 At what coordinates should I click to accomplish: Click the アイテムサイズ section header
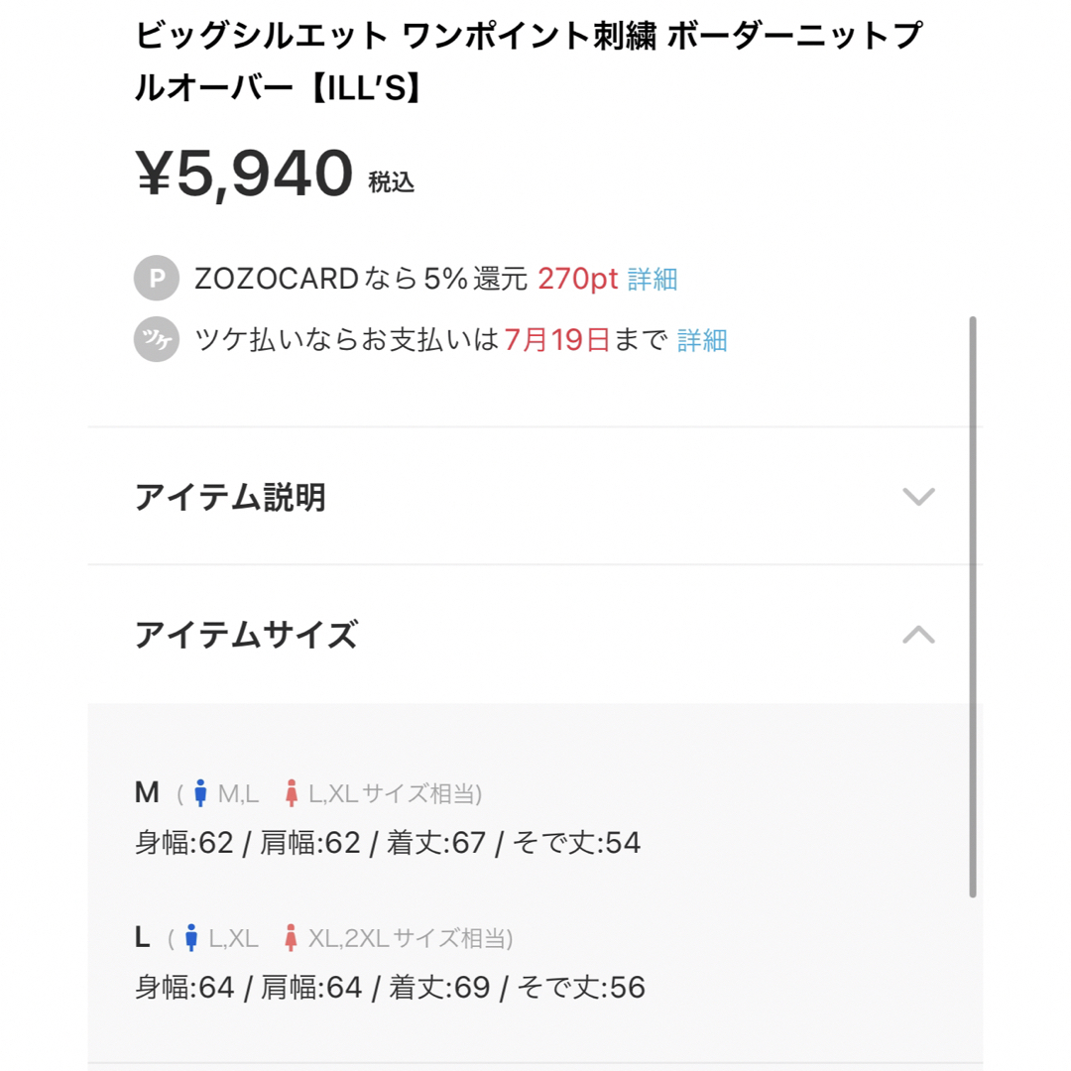pos(535,635)
